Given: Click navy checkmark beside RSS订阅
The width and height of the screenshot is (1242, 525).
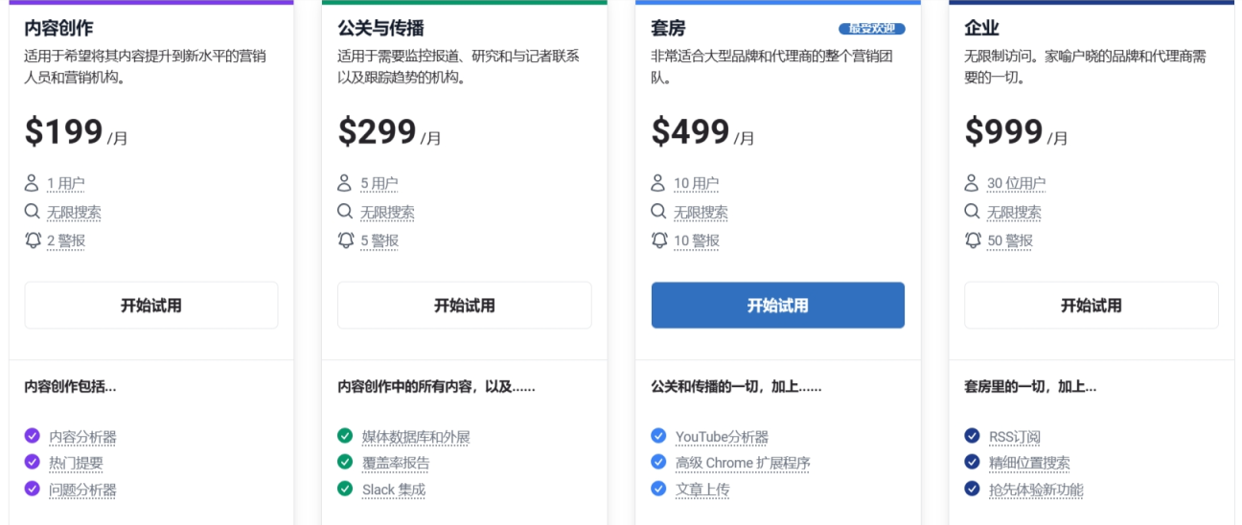Looking at the screenshot, I should [x=972, y=436].
